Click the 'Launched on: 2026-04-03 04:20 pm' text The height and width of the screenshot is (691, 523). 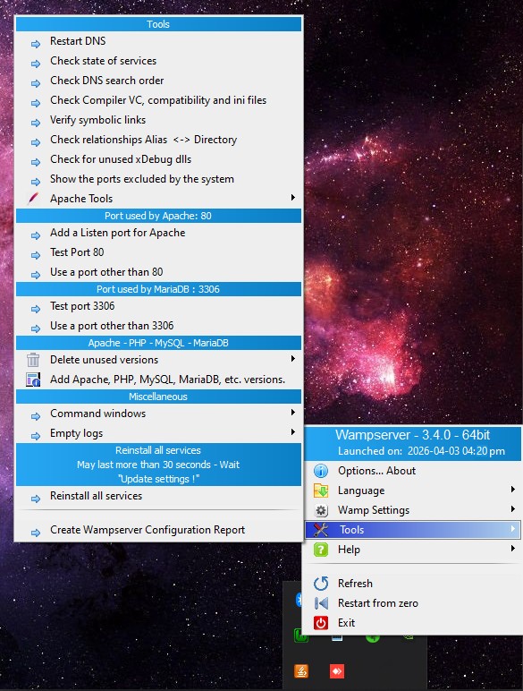(x=421, y=451)
